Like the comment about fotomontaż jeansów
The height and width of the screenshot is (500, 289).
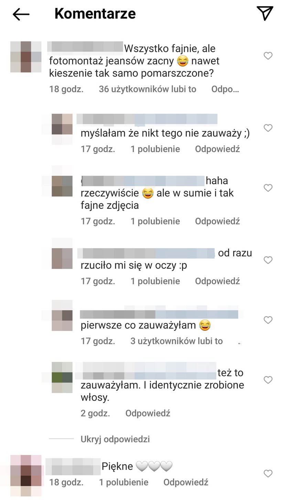[x=268, y=56]
